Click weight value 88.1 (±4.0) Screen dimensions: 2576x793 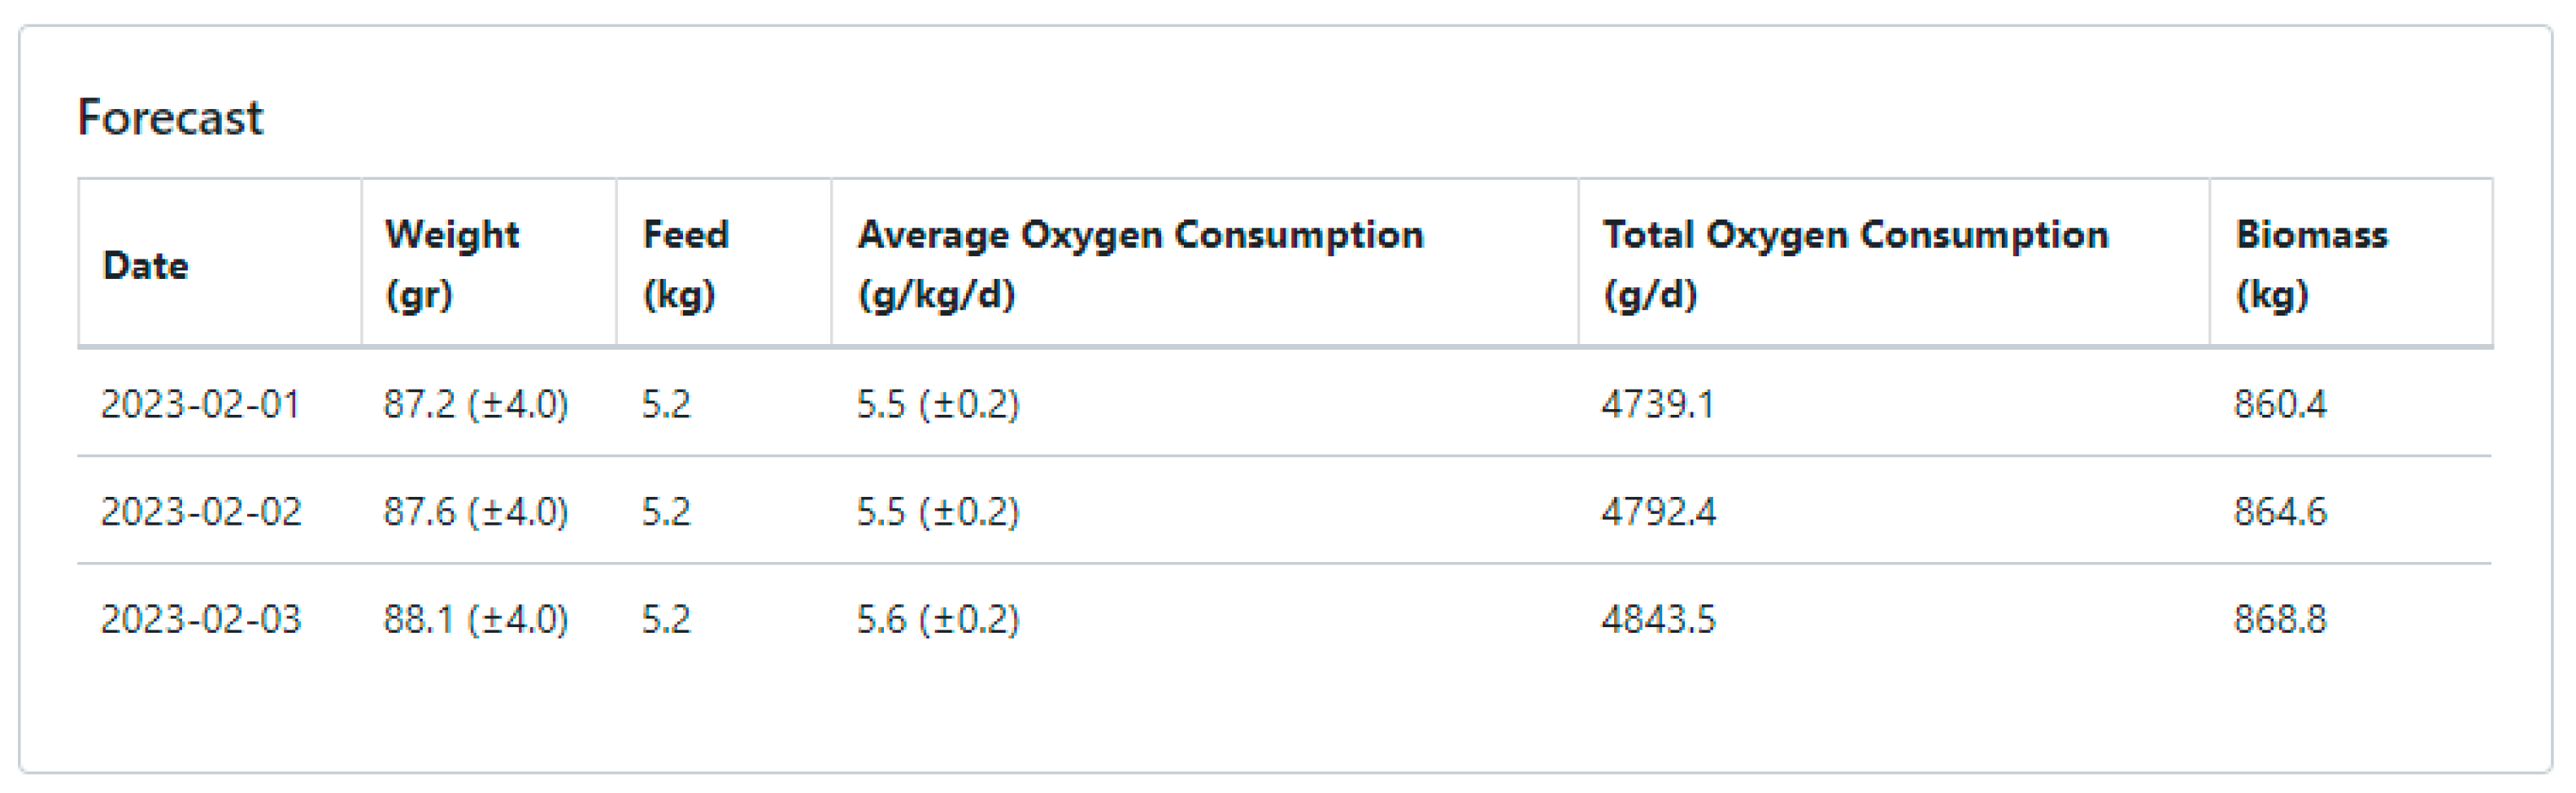point(476,620)
